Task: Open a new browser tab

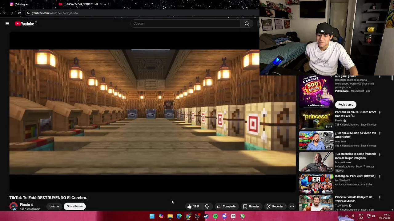Action: pyautogui.click(x=109, y=4)
